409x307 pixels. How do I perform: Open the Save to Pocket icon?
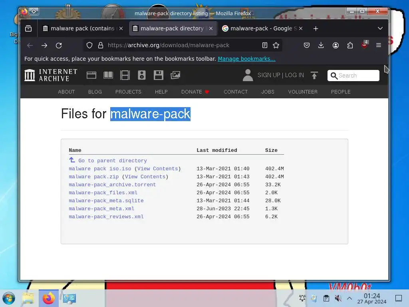pyautogui.click(x=307, y=45)
